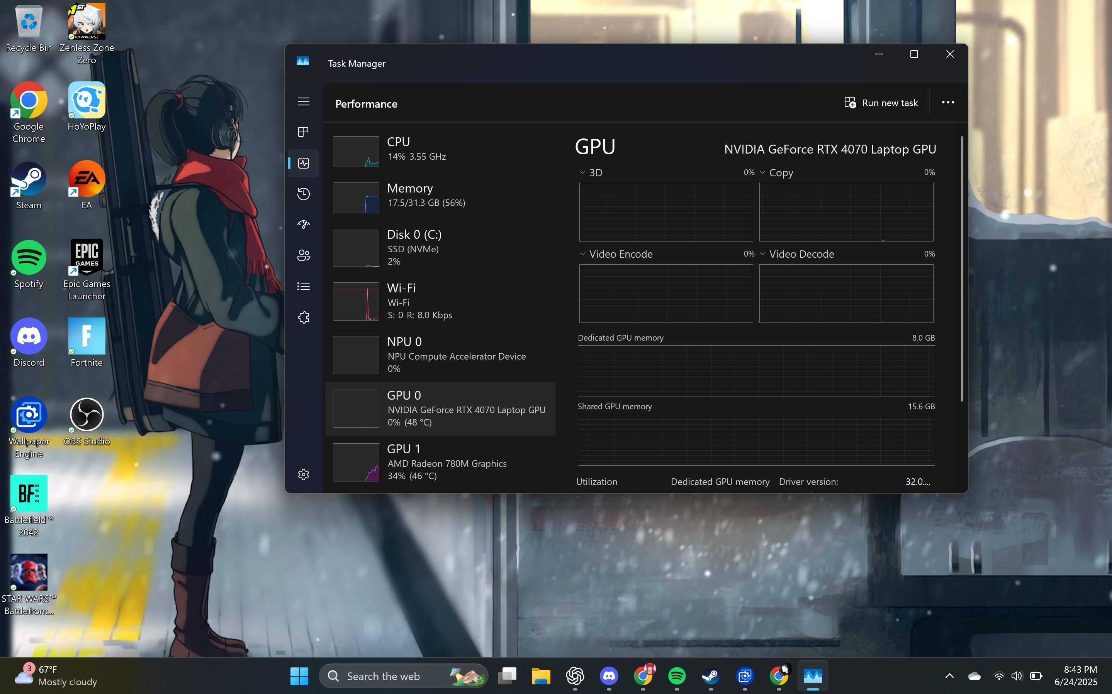Open the 3D engine graph dropdown
Image resolution: width=1112 pixels, height=694 pixels.
[583, 172]
